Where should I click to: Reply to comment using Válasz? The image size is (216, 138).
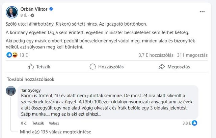pos(54,123)
